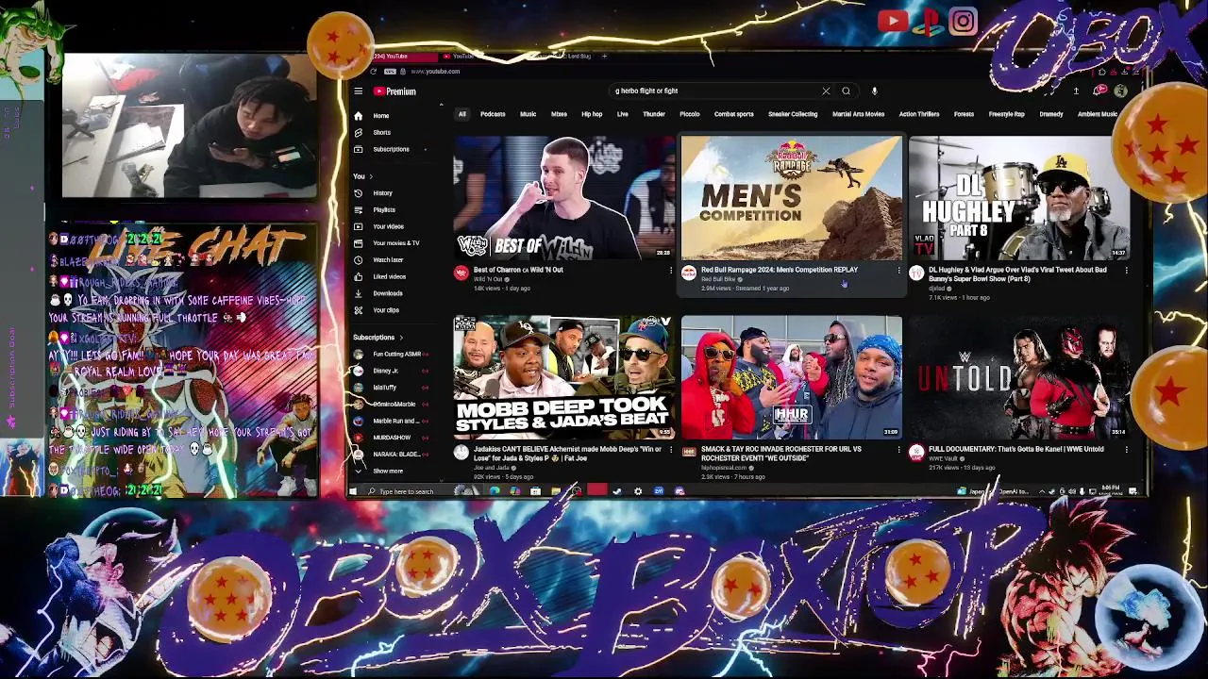
Task: Open the Windows Start menu
Action: click(354, 491)
